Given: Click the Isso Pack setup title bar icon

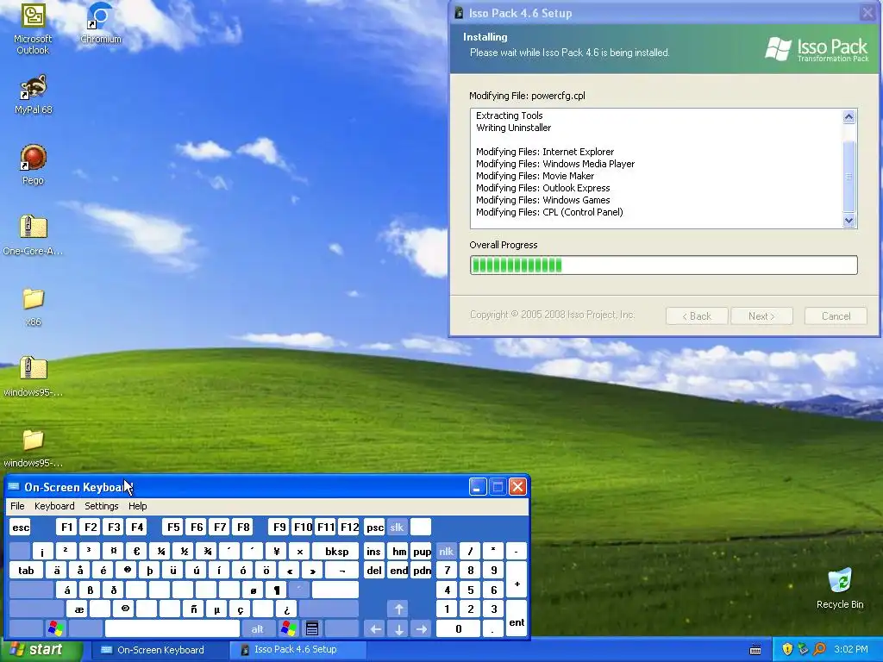Looking at the screenshot, I should click(x=459, y=13).
